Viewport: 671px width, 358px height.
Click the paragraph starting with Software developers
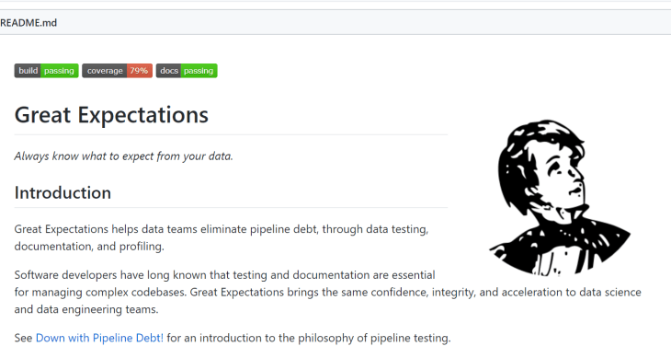328,292
